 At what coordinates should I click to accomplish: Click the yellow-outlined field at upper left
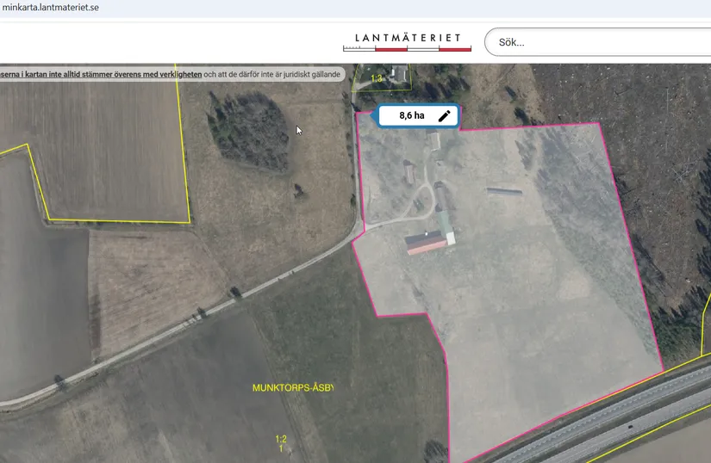(109, 150)
